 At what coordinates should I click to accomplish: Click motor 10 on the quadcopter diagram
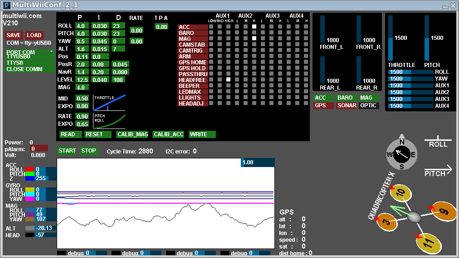pyautogui.click(x=400, y=193)
